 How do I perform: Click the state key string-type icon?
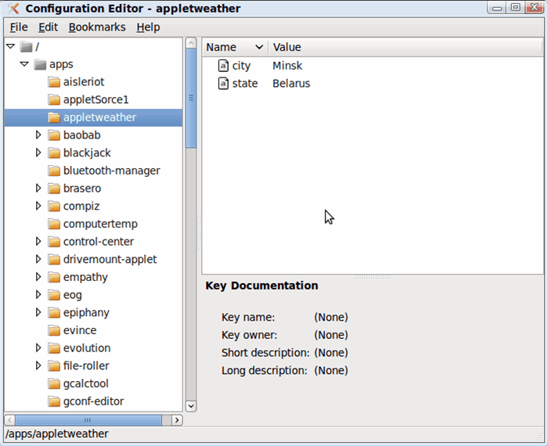pos(223,84)
